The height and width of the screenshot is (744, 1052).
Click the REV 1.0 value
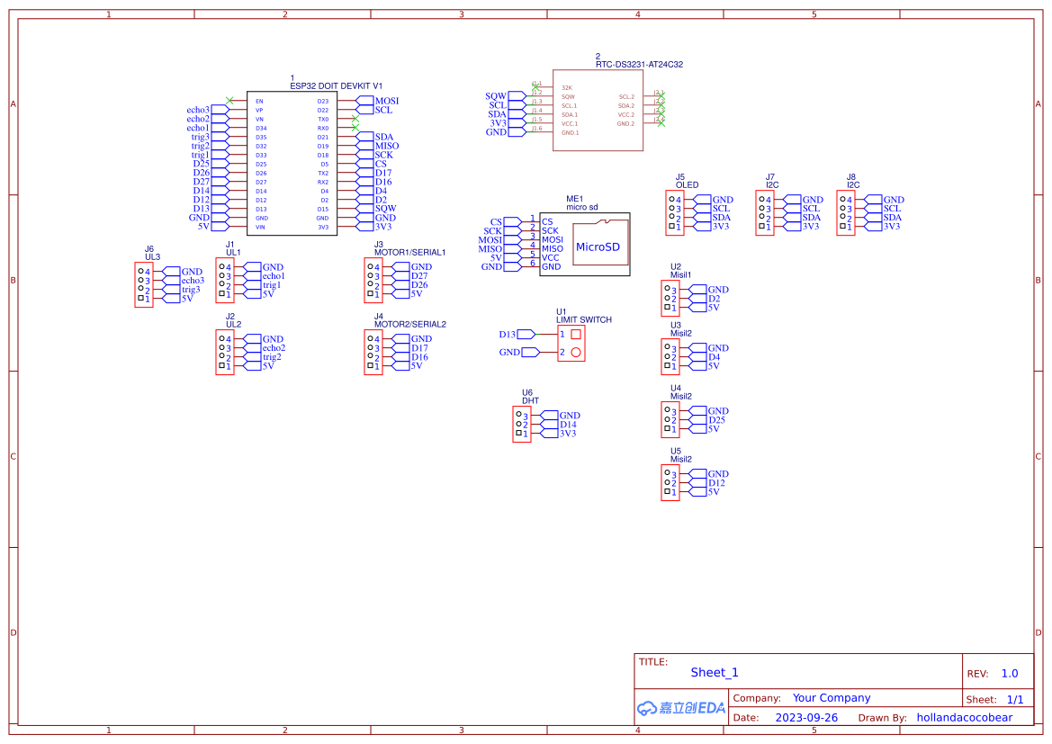(x=1010, y=674)
